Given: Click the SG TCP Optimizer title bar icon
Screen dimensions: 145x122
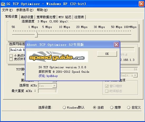Looking at the screenshot, I should (3, 4).
